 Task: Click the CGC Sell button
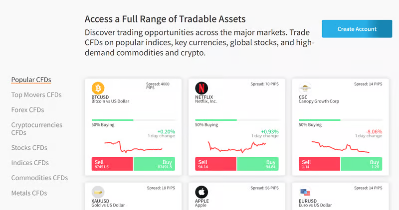[319, 164]
